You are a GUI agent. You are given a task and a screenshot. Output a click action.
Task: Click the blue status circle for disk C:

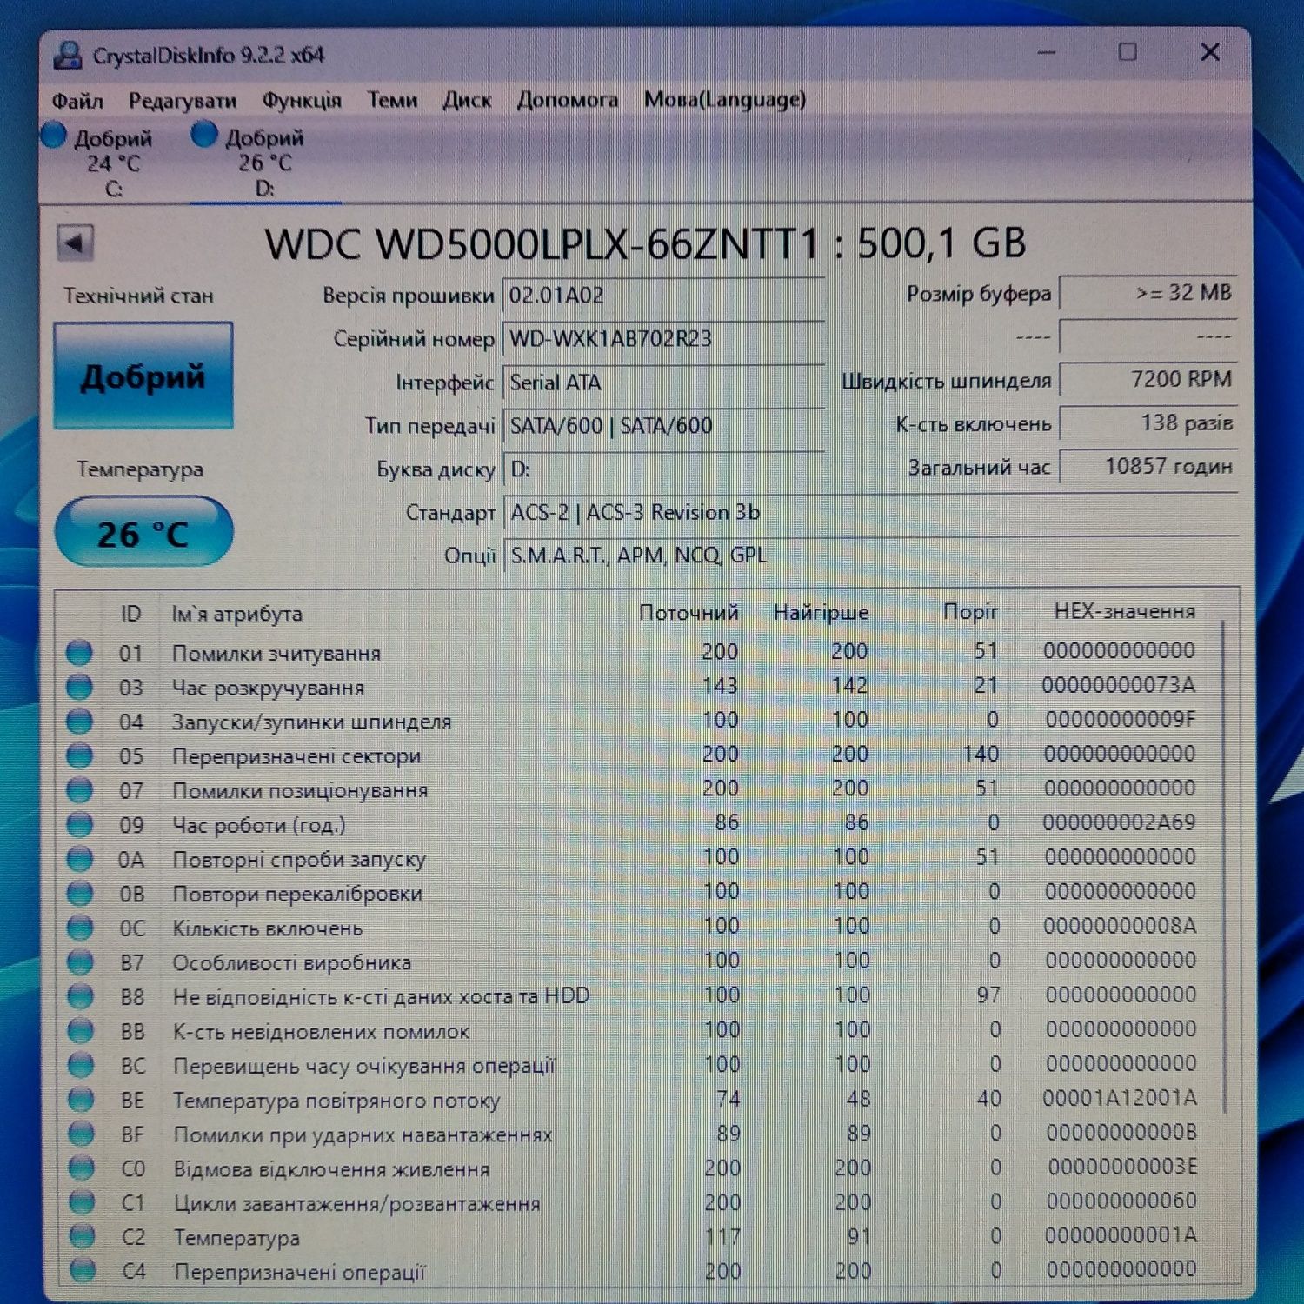tap(54, 135)
